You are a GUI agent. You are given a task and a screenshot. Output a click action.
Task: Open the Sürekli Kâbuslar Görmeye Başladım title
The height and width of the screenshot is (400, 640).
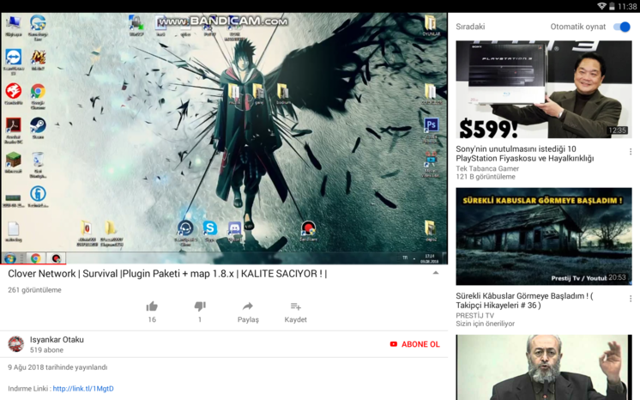point(524,300)
